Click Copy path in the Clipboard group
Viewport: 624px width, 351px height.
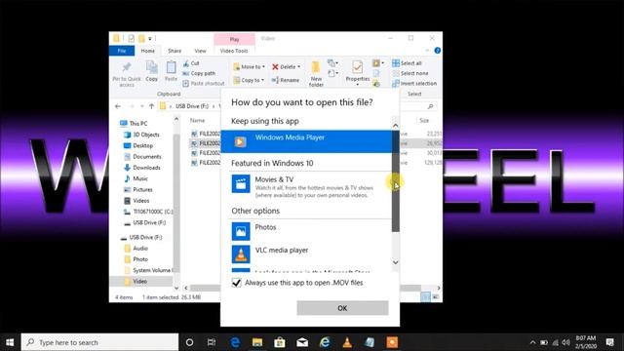tap(199, 73)
